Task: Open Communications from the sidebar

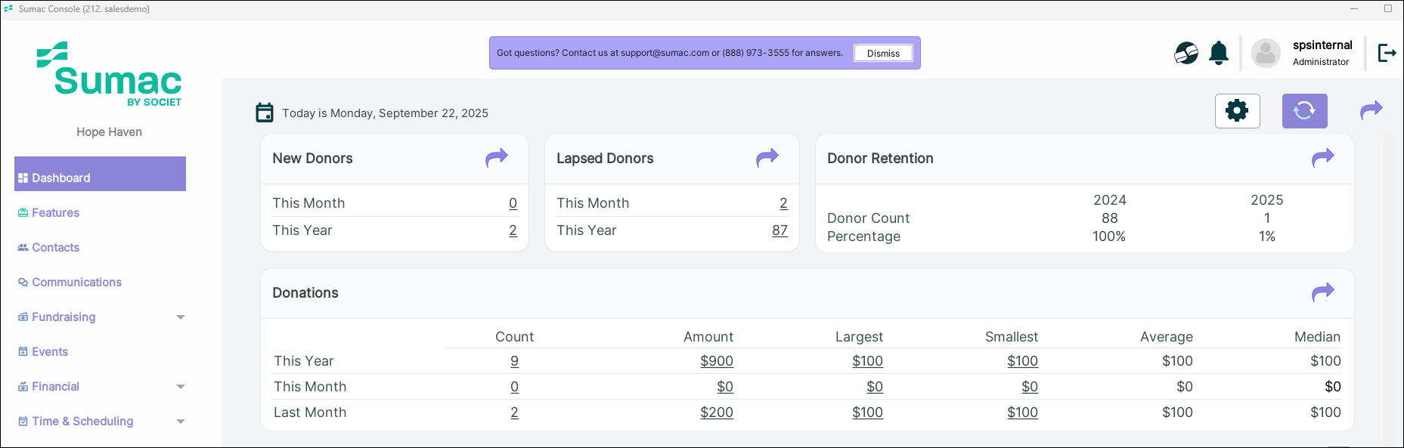Action: click(76, 283)
